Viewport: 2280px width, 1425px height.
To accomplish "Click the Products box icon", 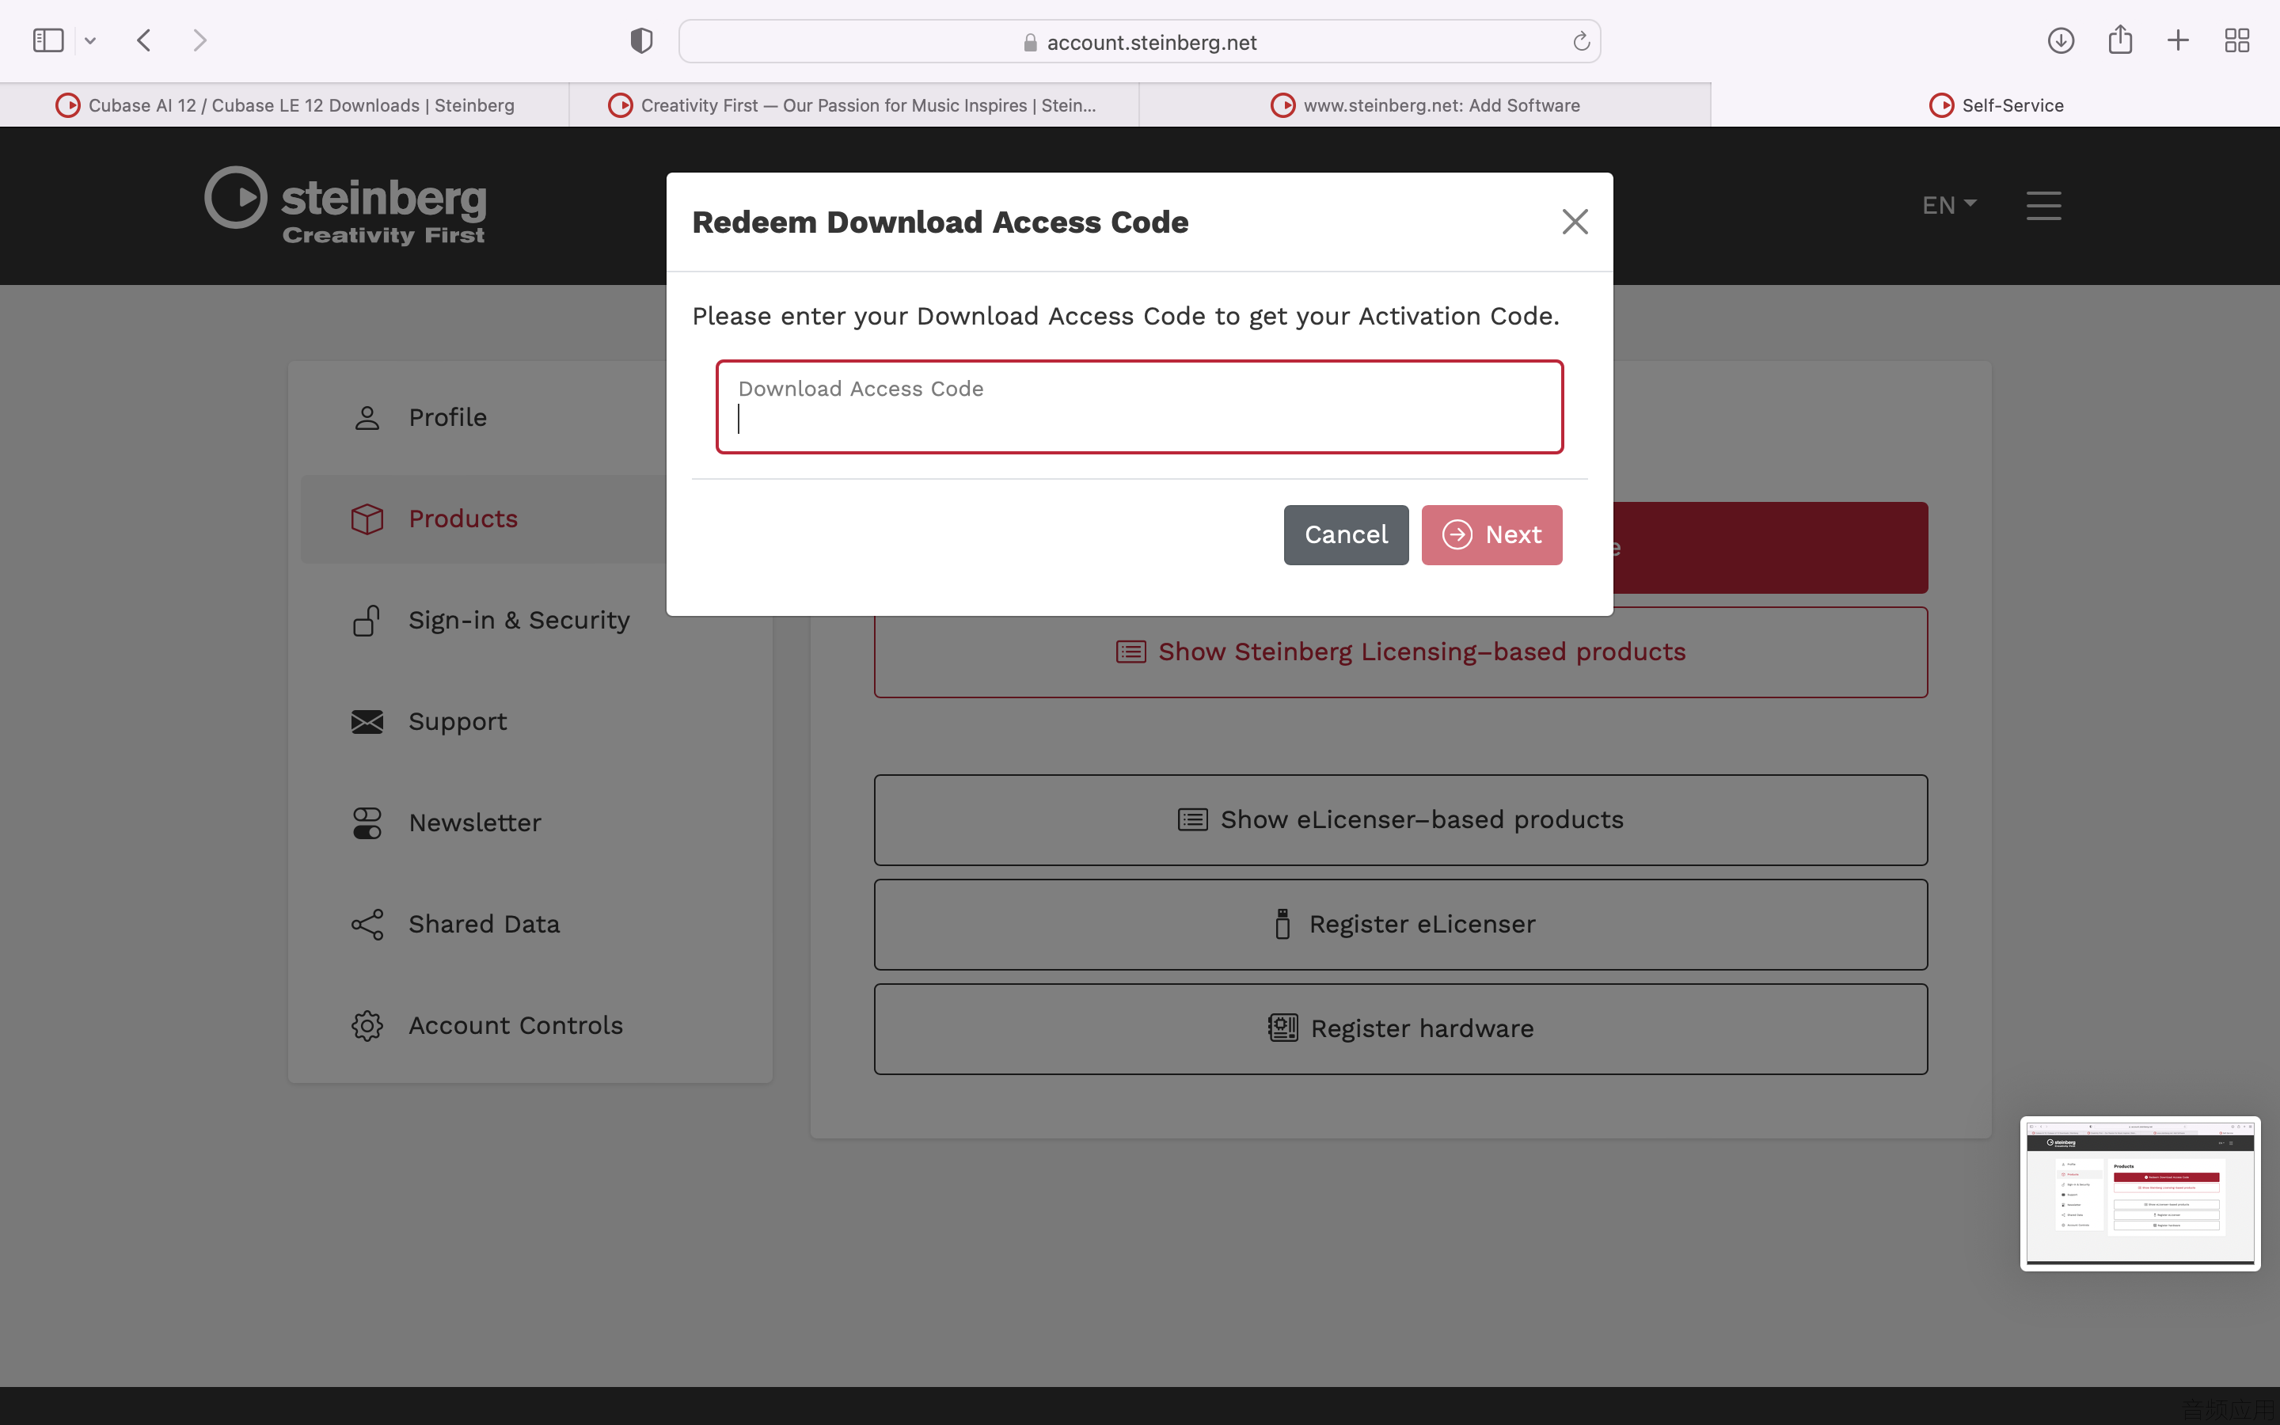I will tap(367, 519).
